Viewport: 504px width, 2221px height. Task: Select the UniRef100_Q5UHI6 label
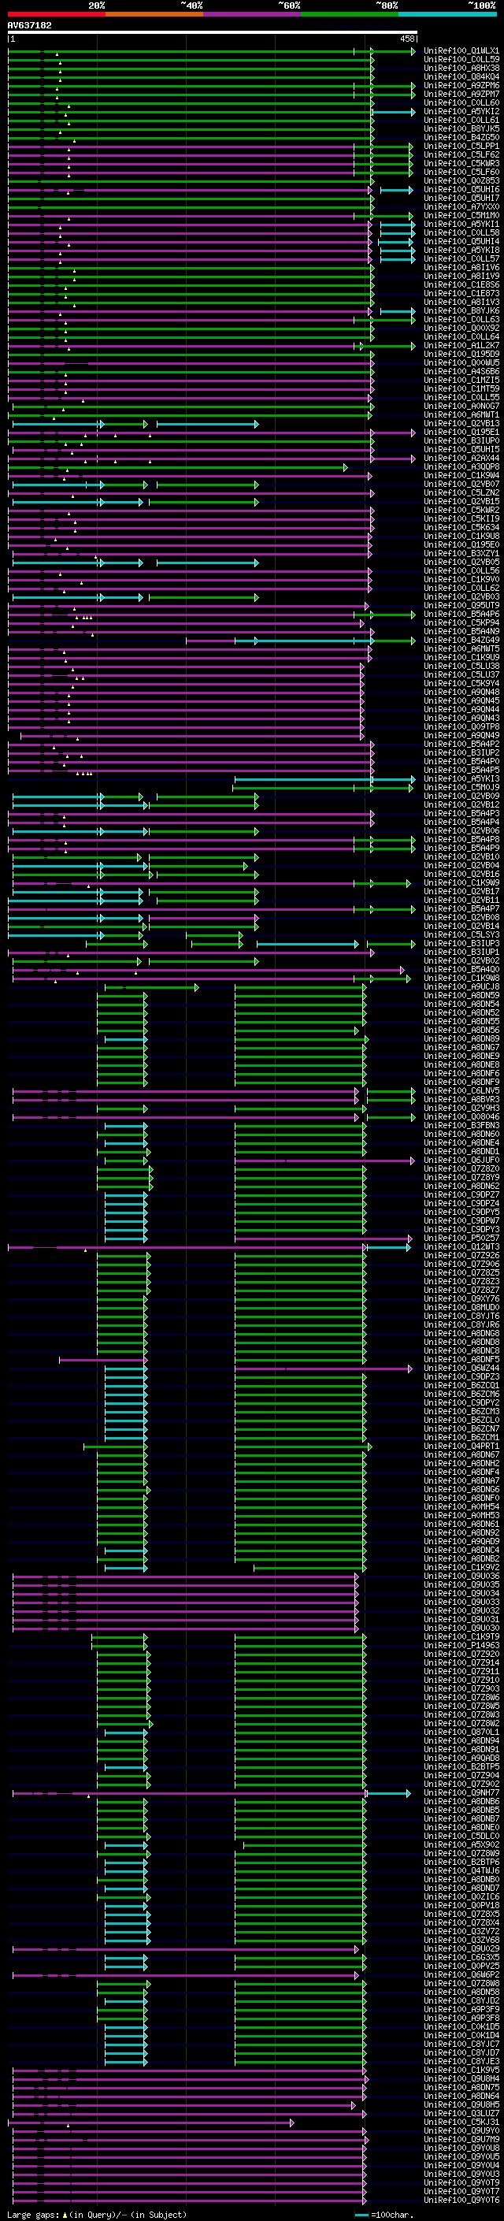pos(461,189)
